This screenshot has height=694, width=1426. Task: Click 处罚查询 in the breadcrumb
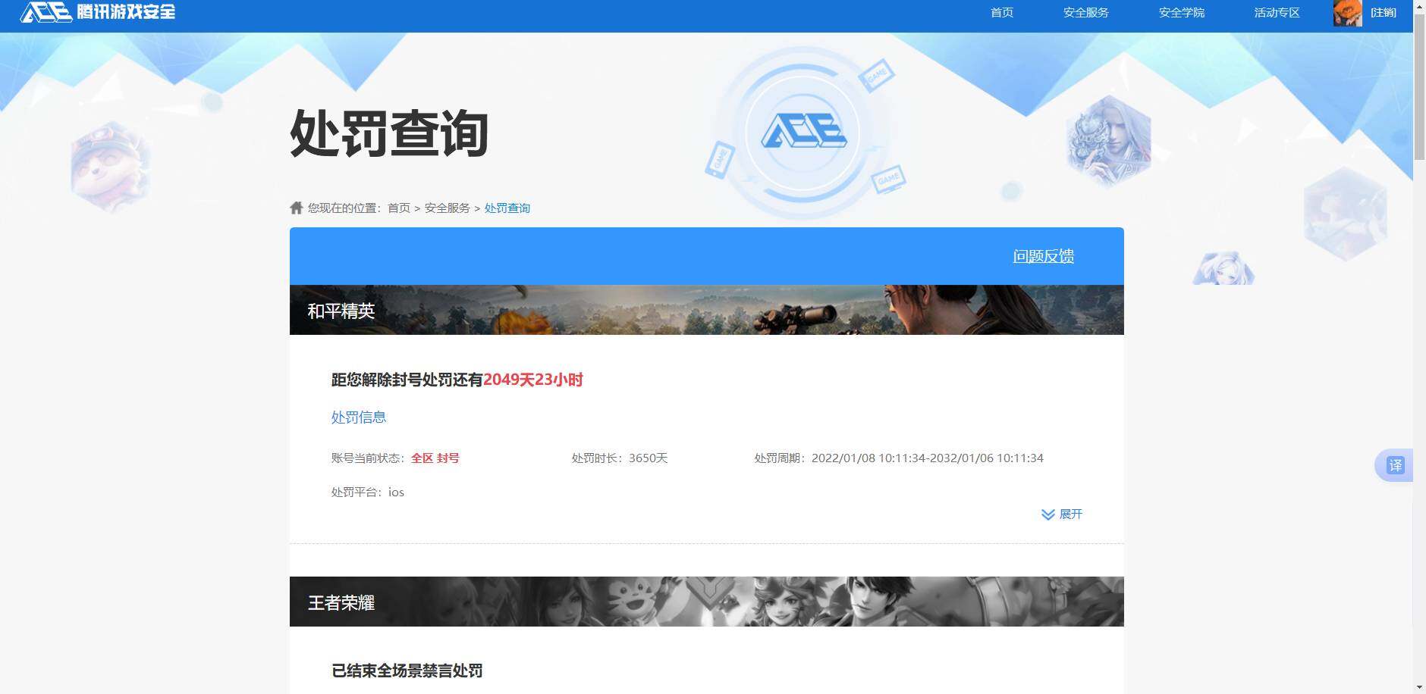coord(507,208)
